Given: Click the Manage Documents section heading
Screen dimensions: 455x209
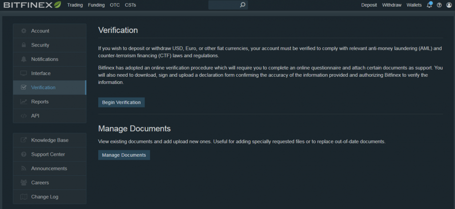Looking at the screenshot, I should pyautogui.click(x=134, y=128).
